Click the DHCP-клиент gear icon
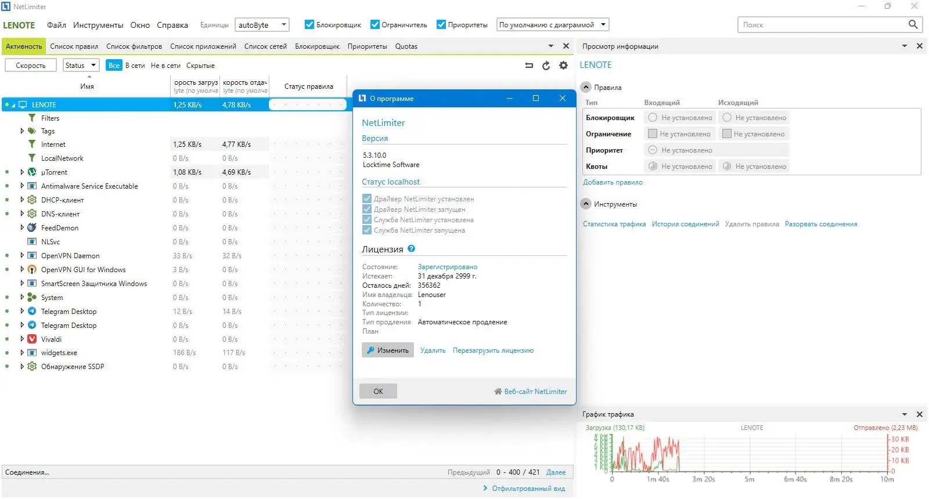 pos(32,200)
